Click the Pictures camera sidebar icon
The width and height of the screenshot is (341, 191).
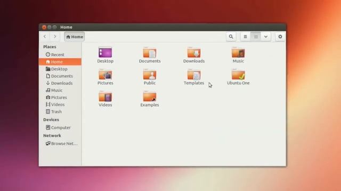point(48,97)
